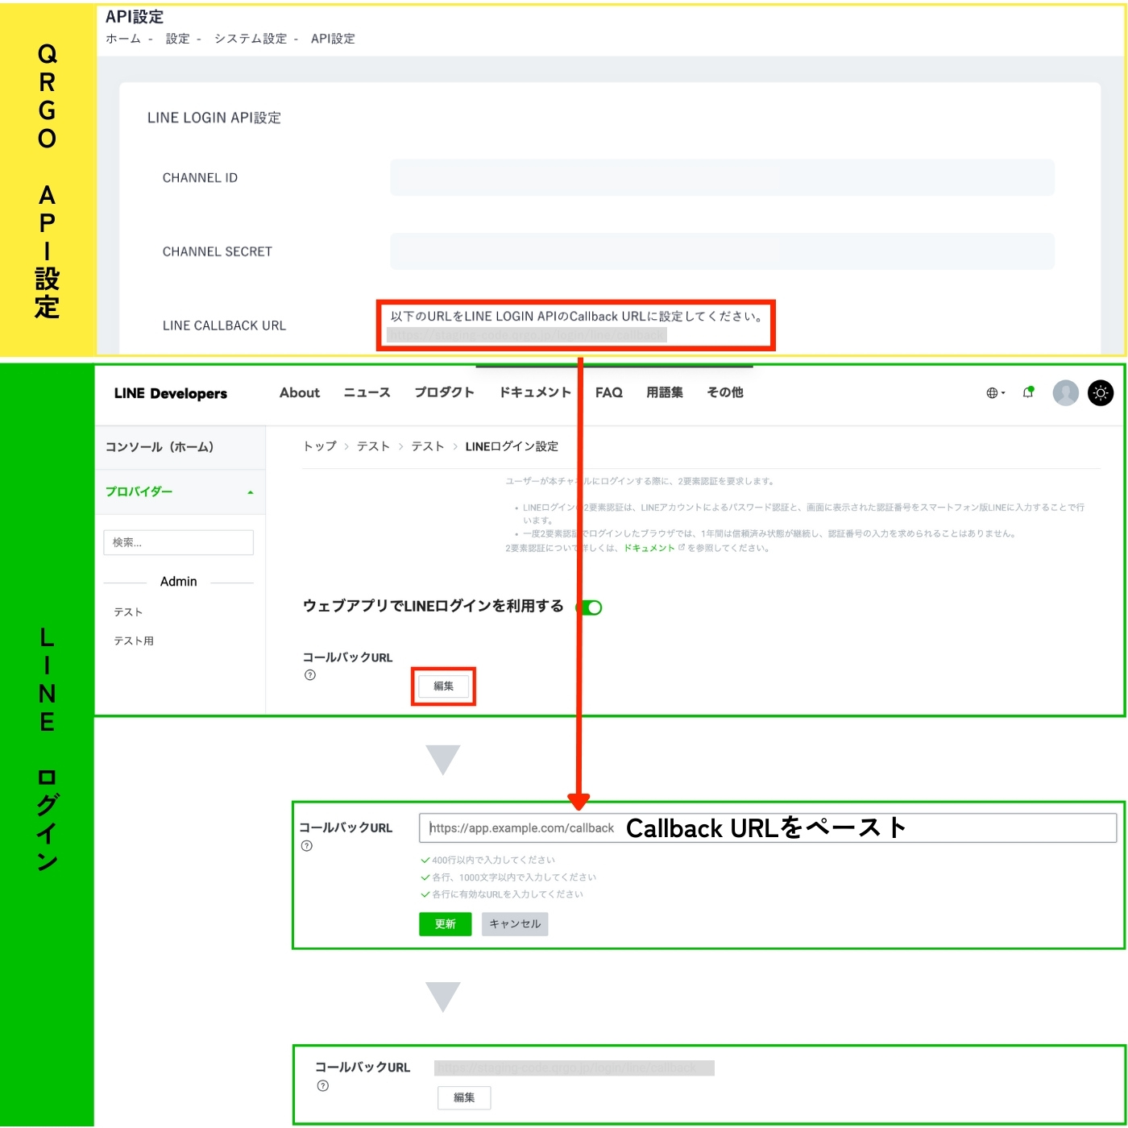This screenshot has height=1128, width=1128.
Task: Open the 用語集 menu item
Action: point(665,392)
